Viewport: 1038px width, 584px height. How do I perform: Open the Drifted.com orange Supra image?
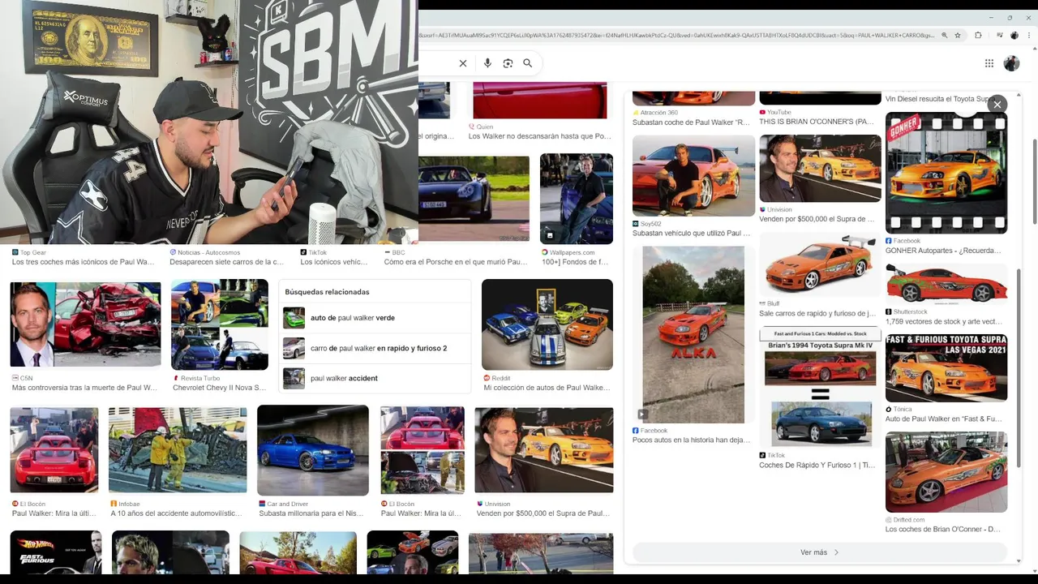[946, 472]
